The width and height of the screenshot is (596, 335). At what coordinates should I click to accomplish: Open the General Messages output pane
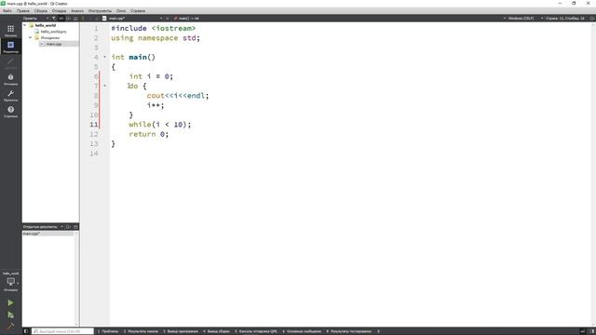click(302, 331)
